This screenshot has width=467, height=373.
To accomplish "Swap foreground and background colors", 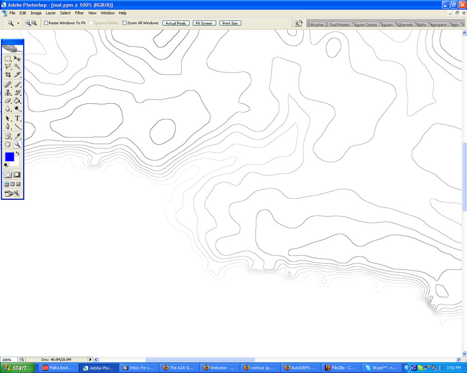I will point(18,153).
